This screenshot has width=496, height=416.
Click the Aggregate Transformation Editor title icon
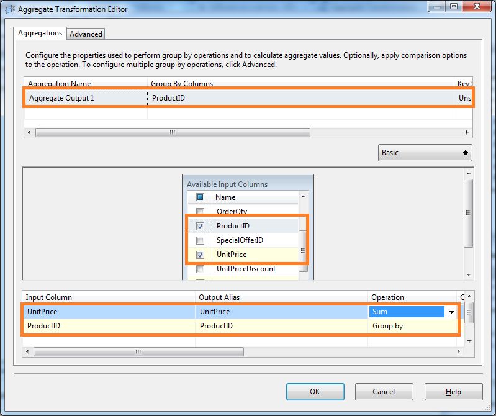point(10,9)
